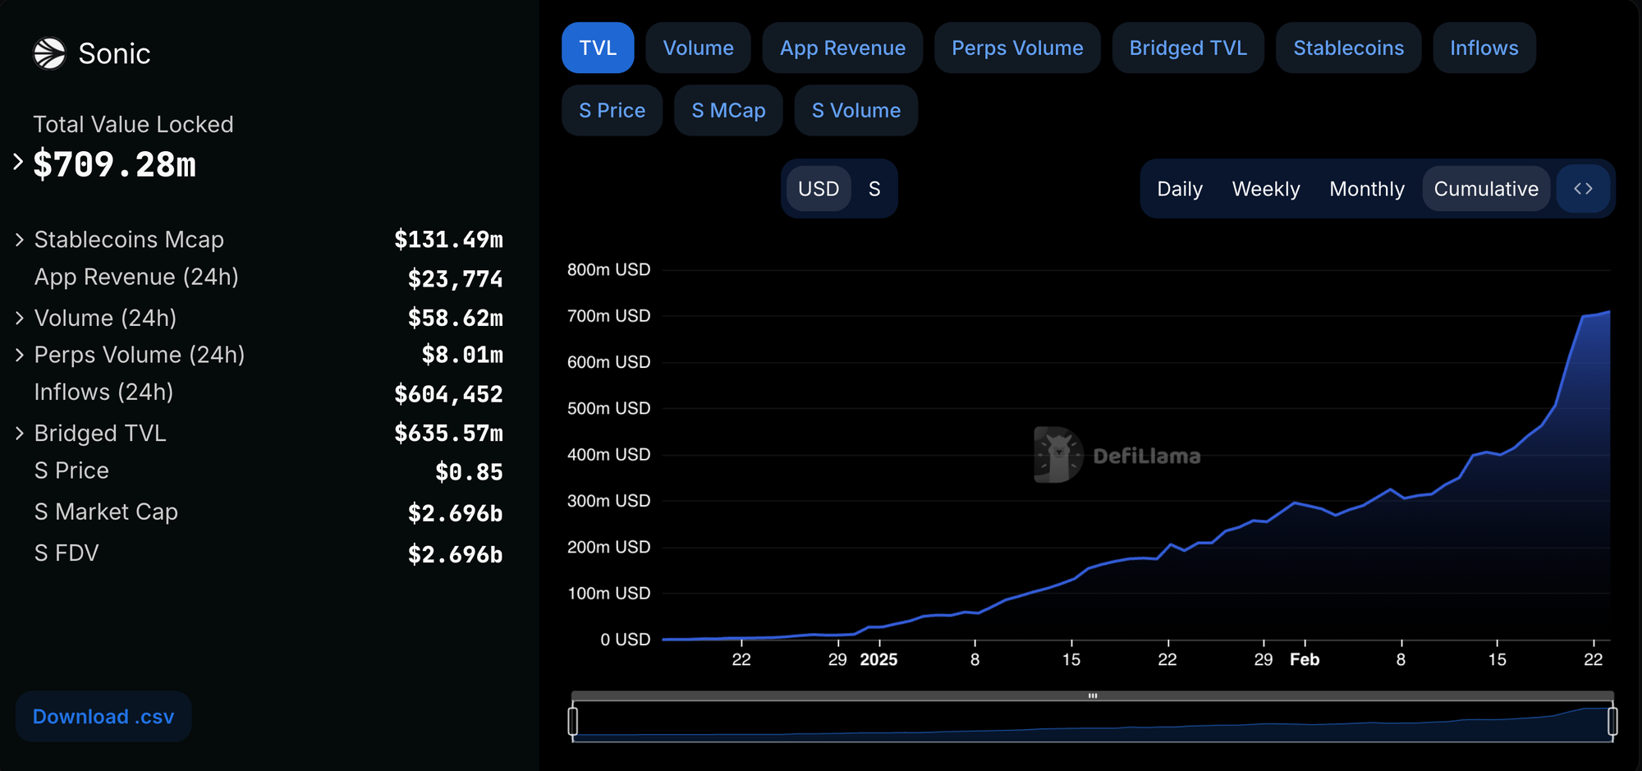Screen dimensions: 1642x771
Task: Click the top grip of the range slider
Action: pyautogui.click(x=1093, y=695)
